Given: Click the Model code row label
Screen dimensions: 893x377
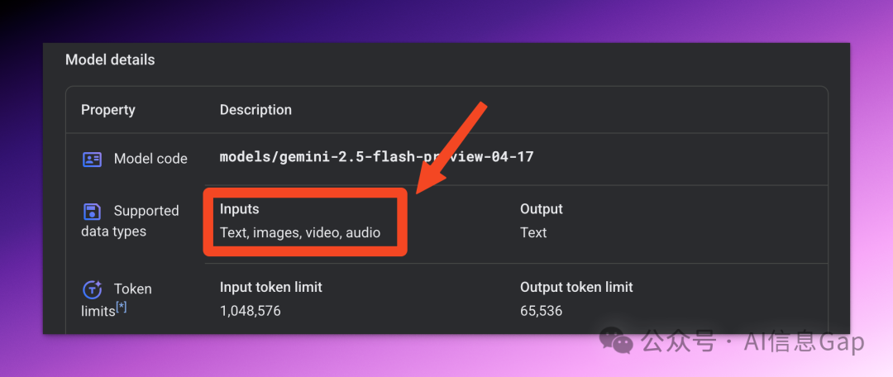Looking at the screenshot, I should coord(150,159).
